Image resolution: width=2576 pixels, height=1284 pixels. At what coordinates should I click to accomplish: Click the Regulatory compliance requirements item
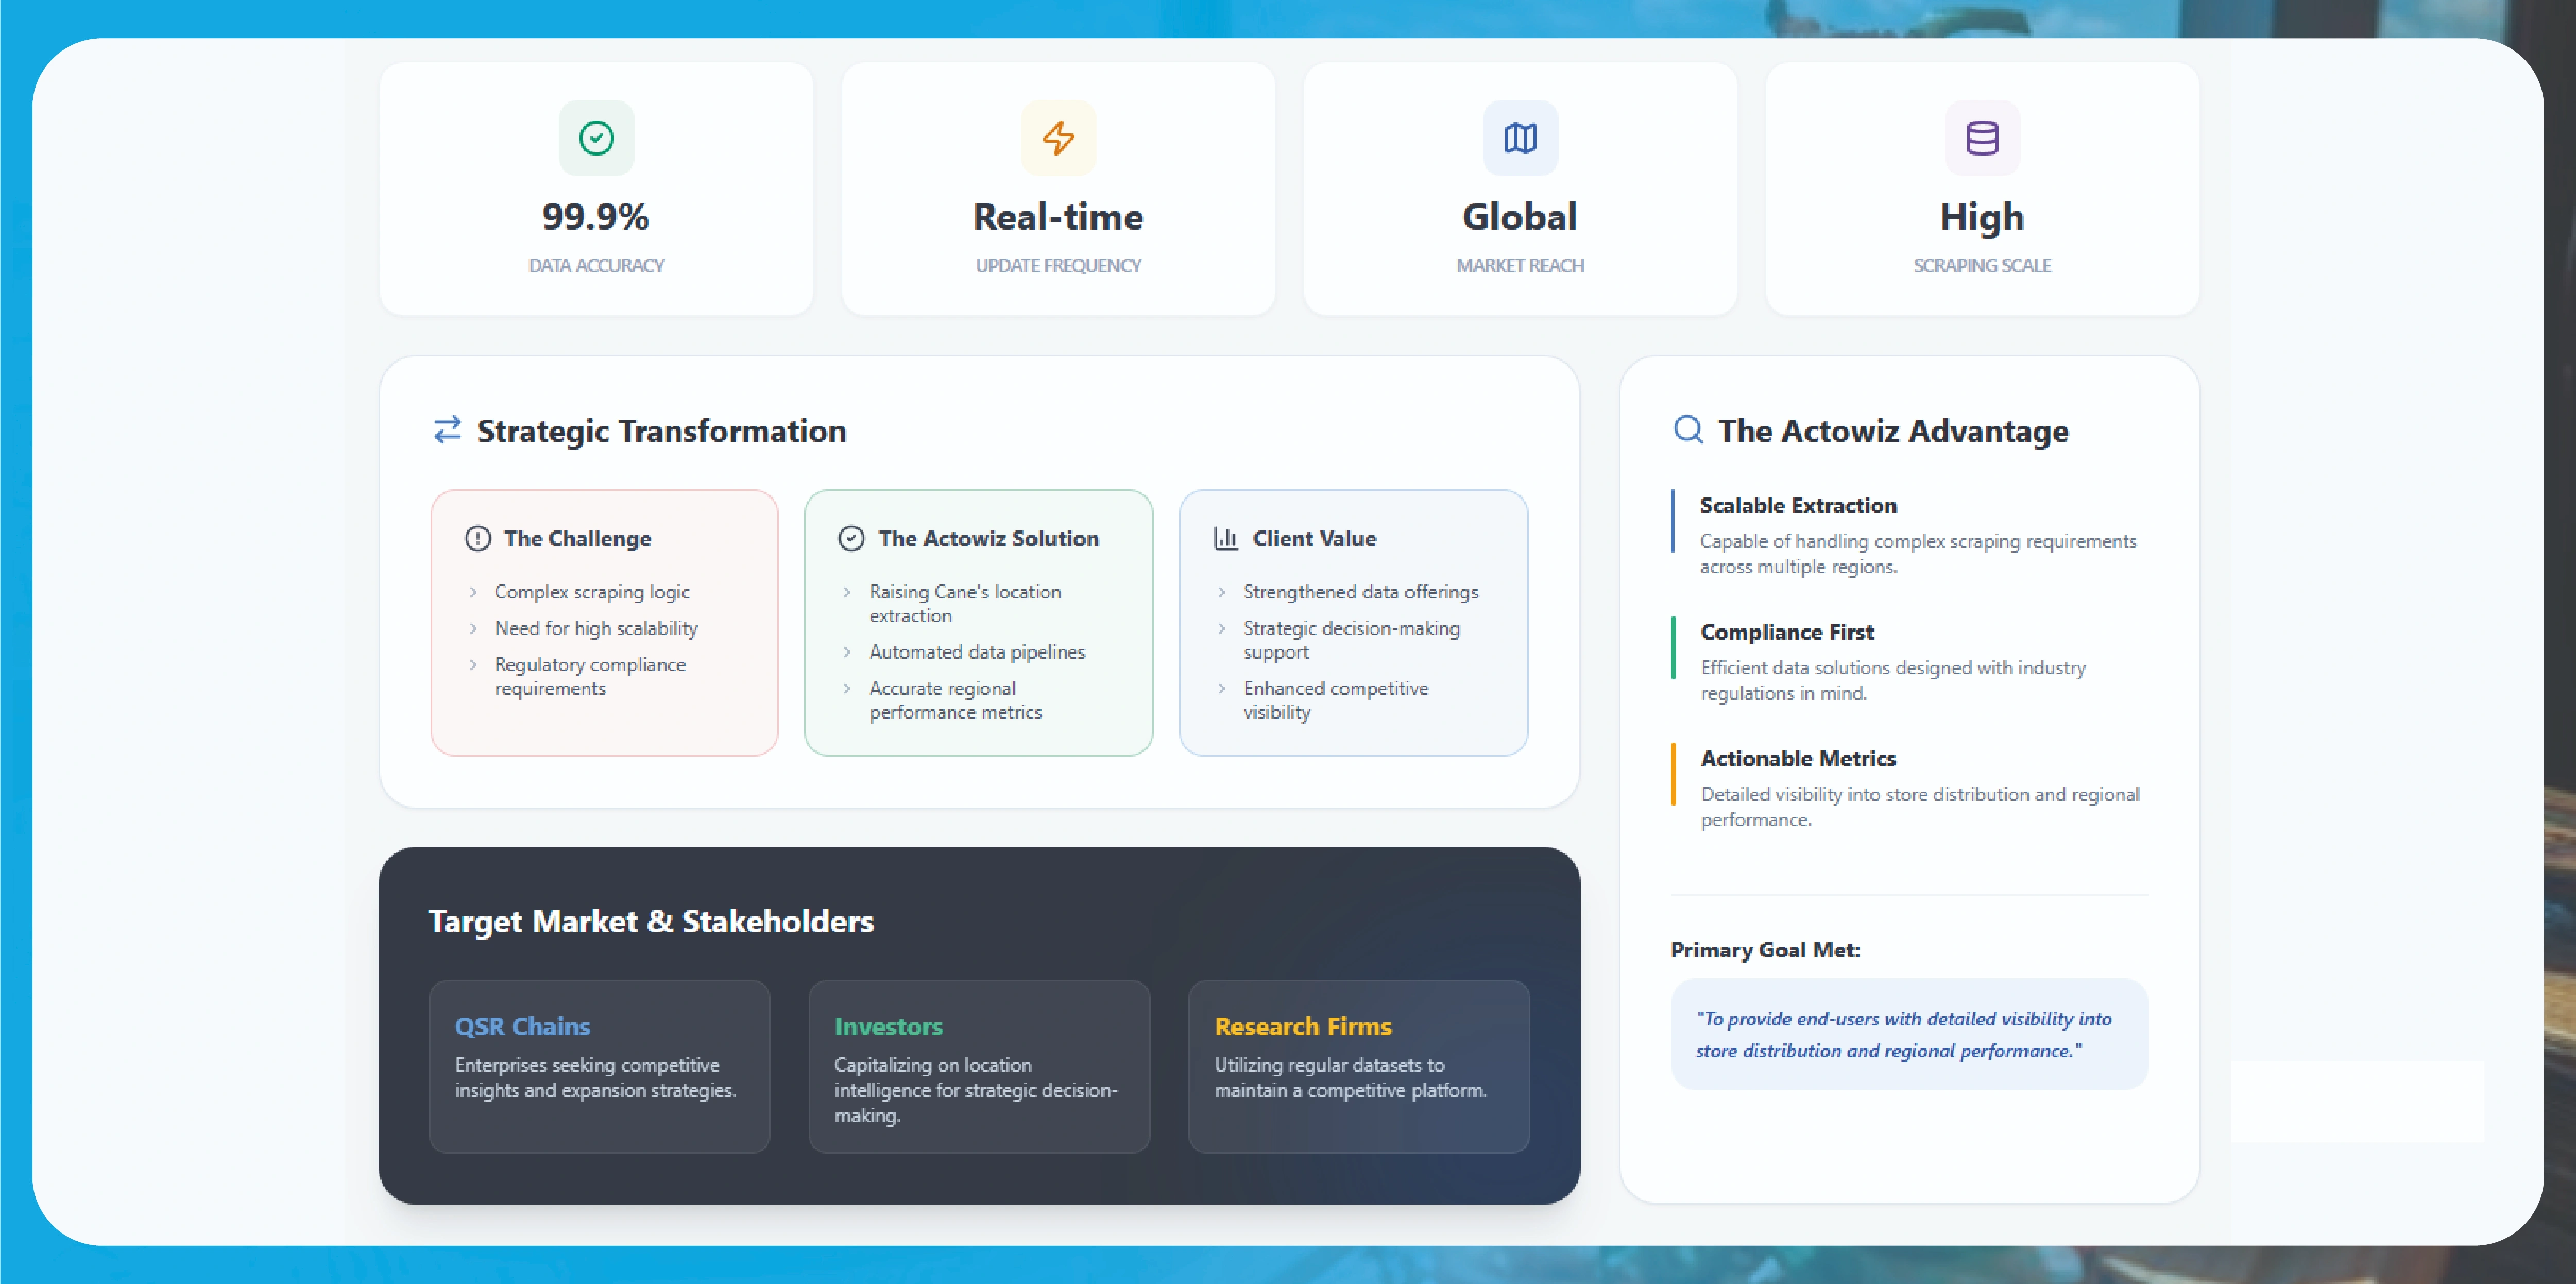click(x=590, y=676)
